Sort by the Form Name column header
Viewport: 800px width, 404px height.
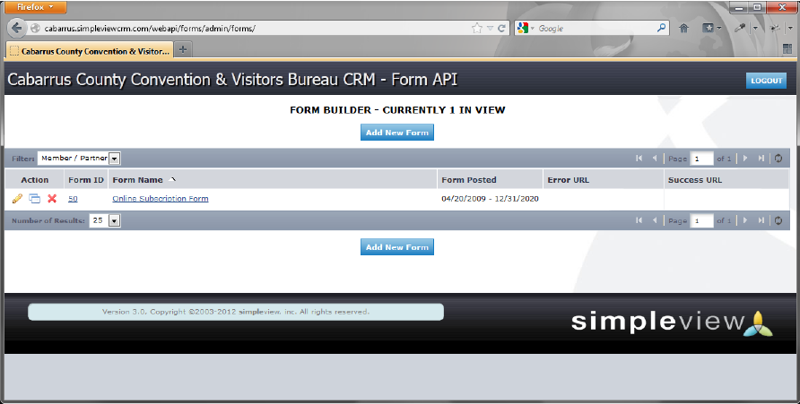point(138,180)
